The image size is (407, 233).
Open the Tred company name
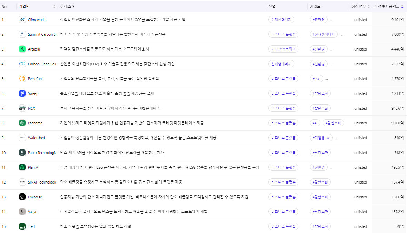coord(31,226)
